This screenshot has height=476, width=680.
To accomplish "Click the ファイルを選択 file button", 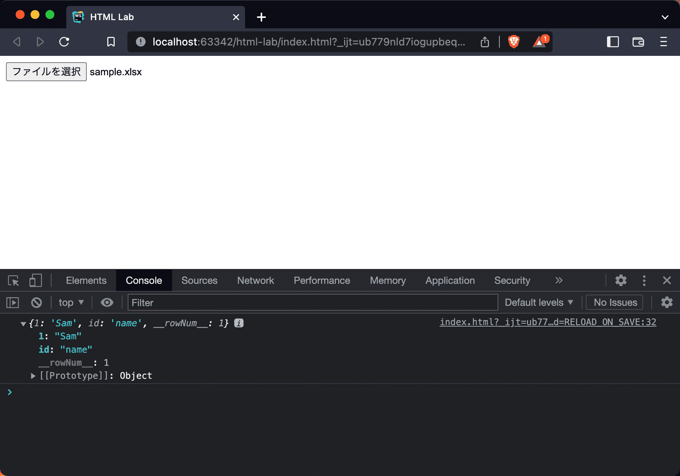I will (x=46, y=72).
